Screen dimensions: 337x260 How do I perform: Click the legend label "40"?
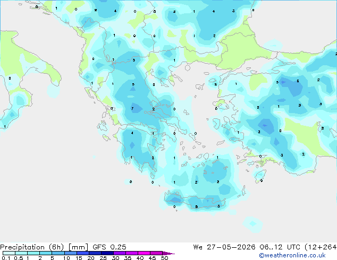(140, 258)
